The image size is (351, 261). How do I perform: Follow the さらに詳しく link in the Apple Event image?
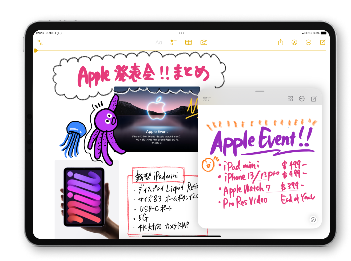pyautogui.click(x=157, y=143)
